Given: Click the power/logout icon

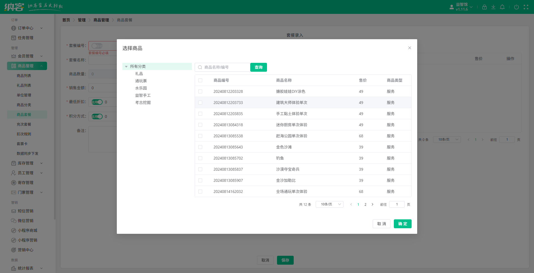Looking at the screenshot, I should (516, 7).
